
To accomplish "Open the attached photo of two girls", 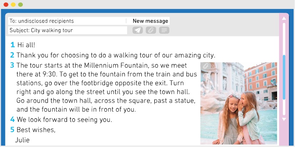I will (x=239, y=103).
